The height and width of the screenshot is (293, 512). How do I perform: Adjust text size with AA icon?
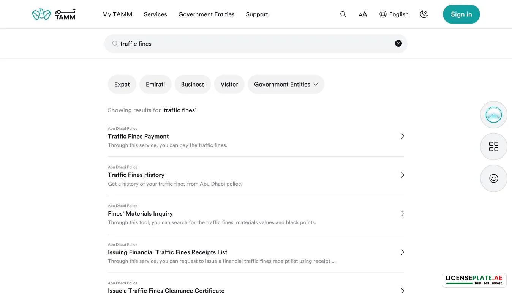pyautogui.click(x=363, y=14)
